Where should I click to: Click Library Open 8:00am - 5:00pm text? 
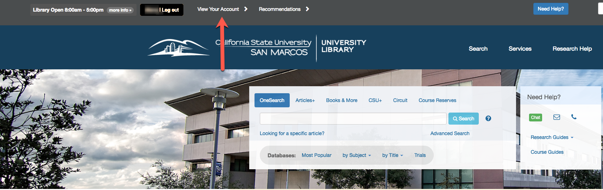(68, 10)
